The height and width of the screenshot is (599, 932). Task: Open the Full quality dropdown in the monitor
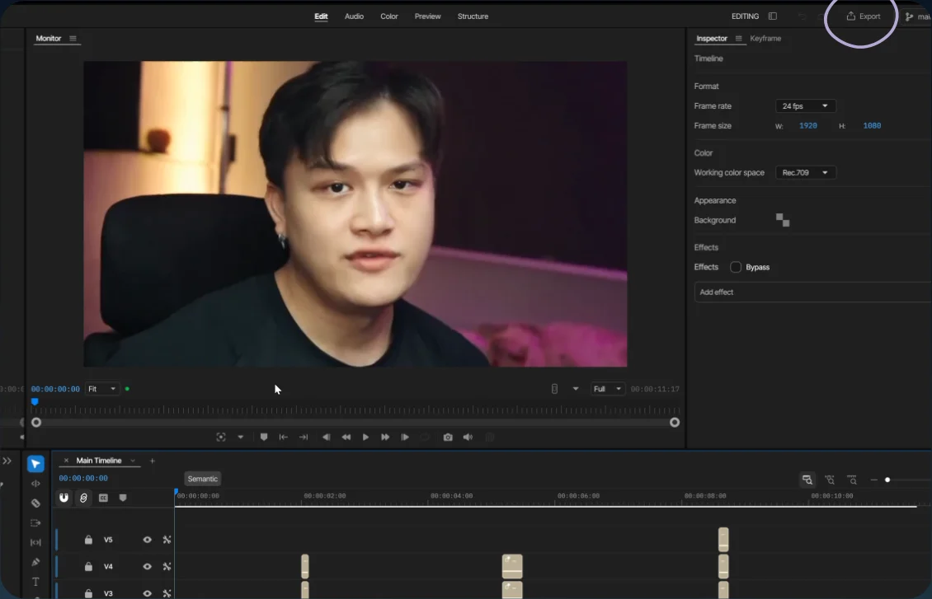[x=608, y=389]
